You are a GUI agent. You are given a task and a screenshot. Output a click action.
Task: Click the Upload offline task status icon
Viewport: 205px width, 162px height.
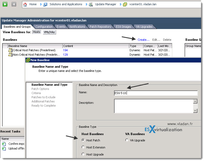pyautogui.click(x=4, y=148)
